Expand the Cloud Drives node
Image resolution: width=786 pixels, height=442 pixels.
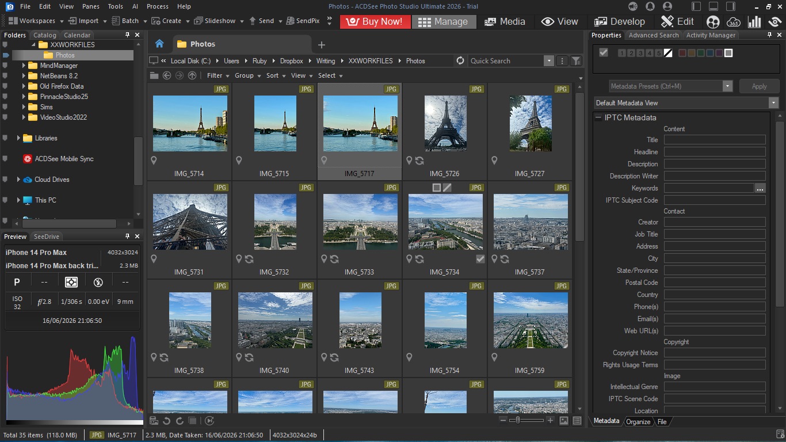(x=18, y=180)
